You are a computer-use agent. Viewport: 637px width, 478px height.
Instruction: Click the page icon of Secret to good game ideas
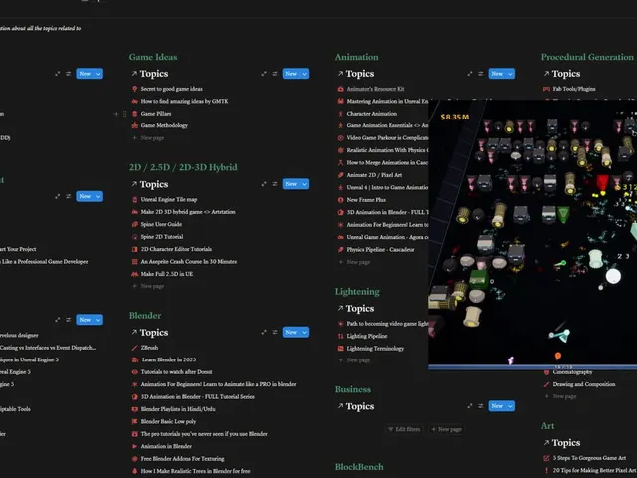[x=135, y=89]
